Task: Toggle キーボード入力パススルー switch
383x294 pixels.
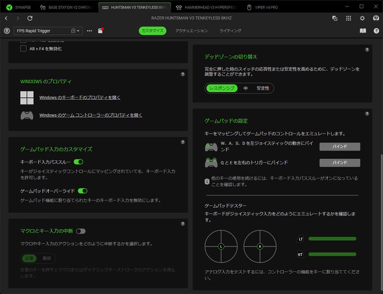Action: [79, 162]
